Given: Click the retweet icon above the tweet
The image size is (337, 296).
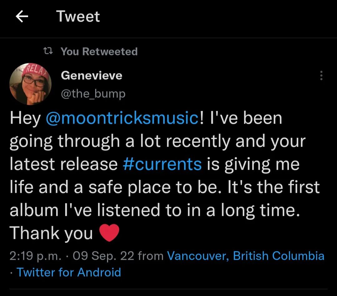Looking at the screenshot, I should 48,51.
